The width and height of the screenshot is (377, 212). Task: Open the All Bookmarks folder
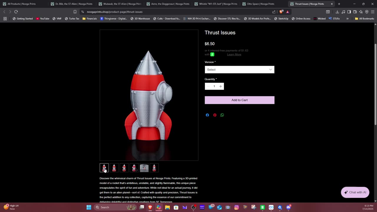click(x=364, y=19)
